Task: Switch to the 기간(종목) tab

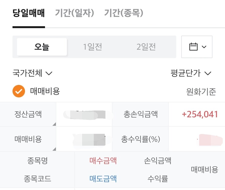Action: pos(123,13)
